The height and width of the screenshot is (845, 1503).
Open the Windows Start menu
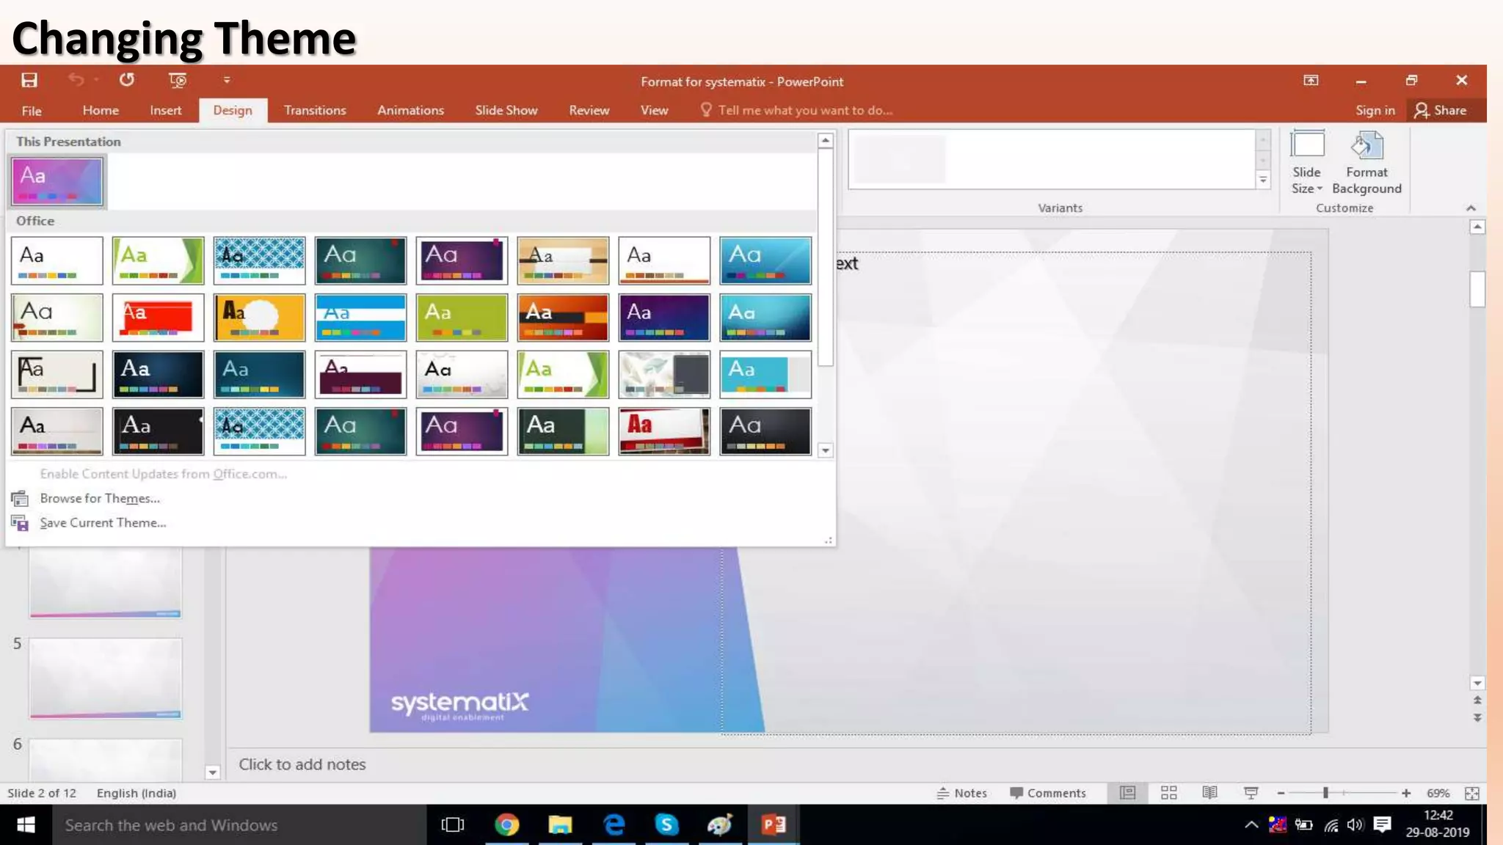click(x=26, y=825)
